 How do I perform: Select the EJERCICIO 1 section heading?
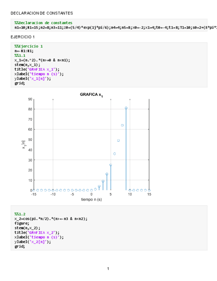click(23, 37)
